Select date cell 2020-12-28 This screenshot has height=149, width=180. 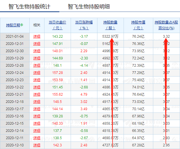(x=15, y=66)
